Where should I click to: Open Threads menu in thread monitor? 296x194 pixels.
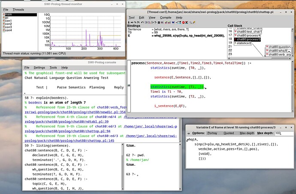coord(18,9)
